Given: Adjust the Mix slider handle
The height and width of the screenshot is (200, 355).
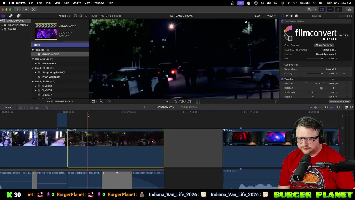Looking at the screenshot, I should (322, 59).
